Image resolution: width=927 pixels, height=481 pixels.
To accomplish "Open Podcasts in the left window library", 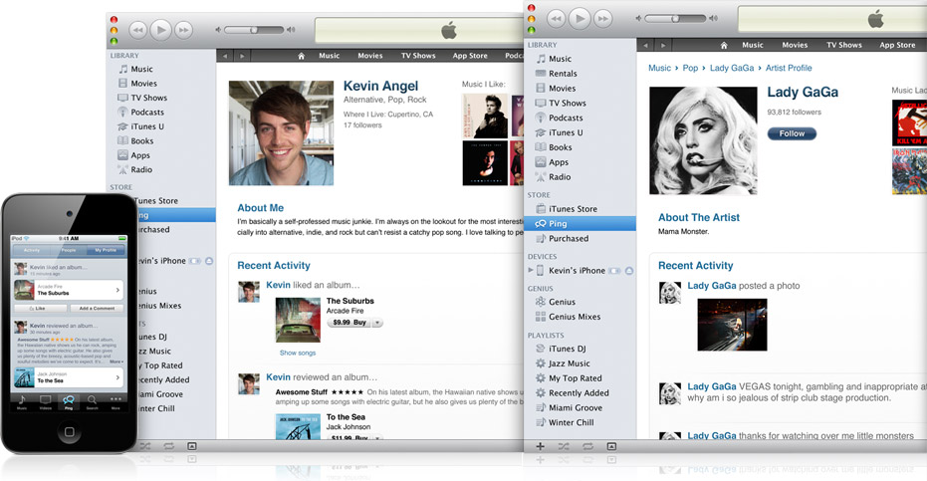I will pyautogui.click(x=147, y=113).
